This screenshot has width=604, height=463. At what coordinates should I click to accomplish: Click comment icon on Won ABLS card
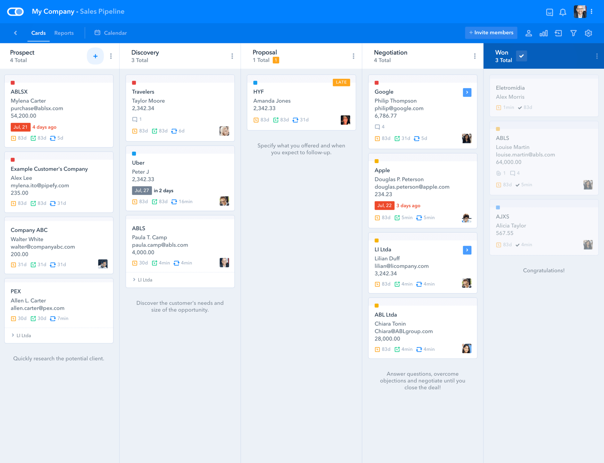coord(512,173)
